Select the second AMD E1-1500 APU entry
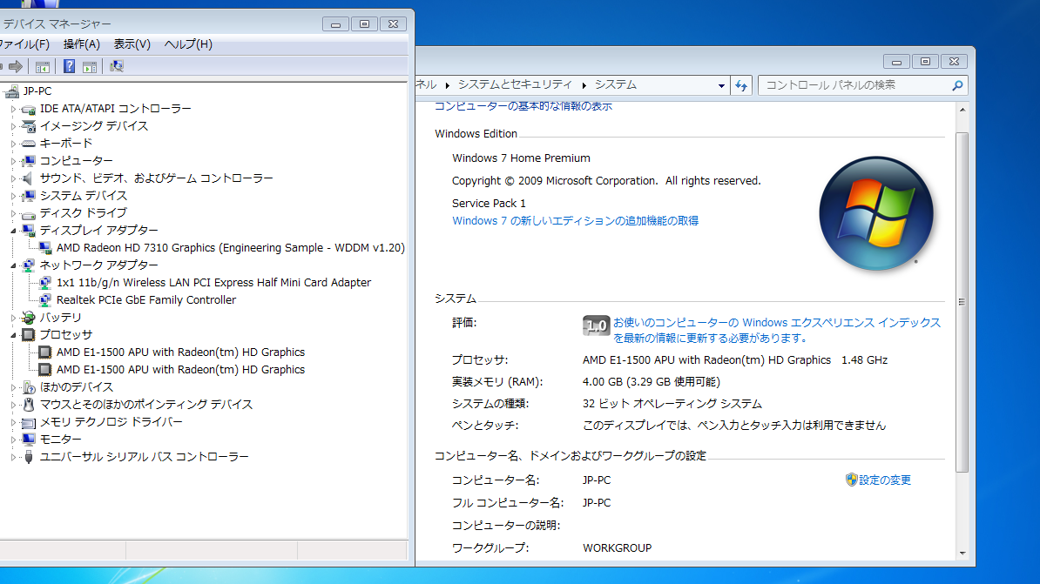 coord(180,370)
